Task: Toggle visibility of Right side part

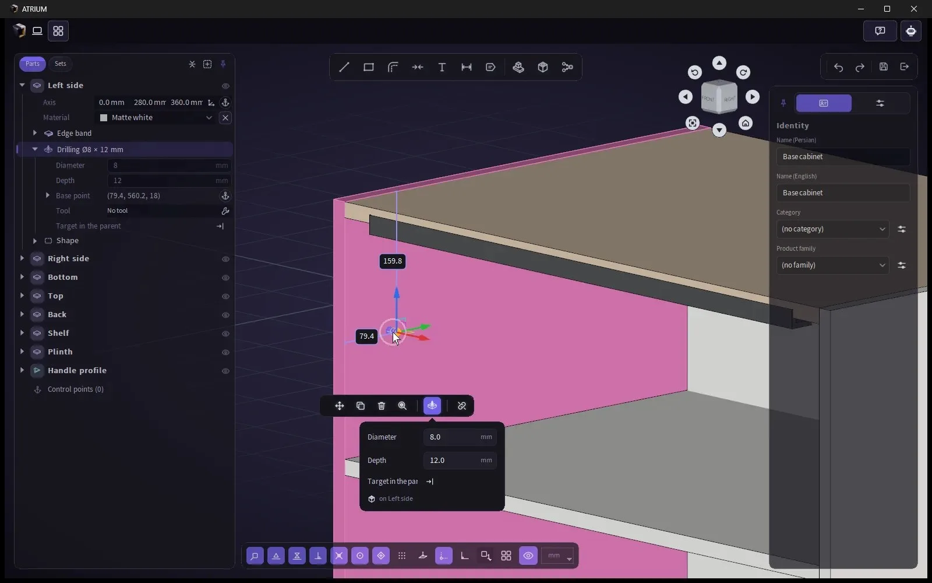Action: click(x=225, y=259)
